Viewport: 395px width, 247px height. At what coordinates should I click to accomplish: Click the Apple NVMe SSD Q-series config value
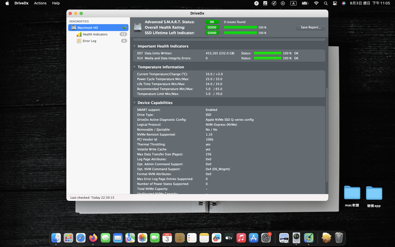point(229,120)
